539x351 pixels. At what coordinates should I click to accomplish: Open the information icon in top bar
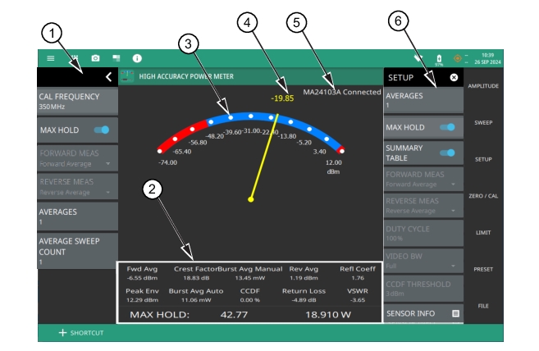point(137,59)
